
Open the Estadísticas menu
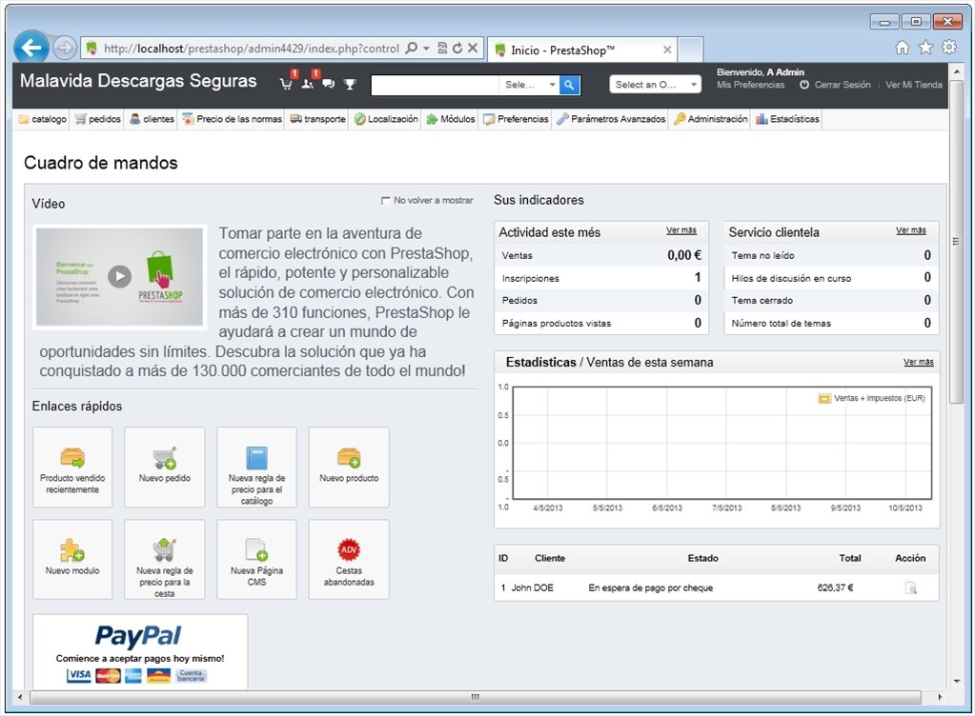coord(788,119)
